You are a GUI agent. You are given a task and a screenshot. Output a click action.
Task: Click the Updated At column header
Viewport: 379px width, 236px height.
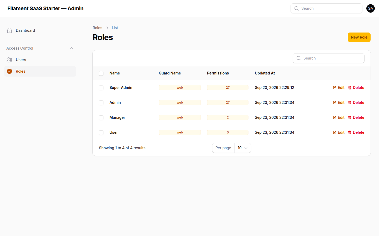pos(265,73)
